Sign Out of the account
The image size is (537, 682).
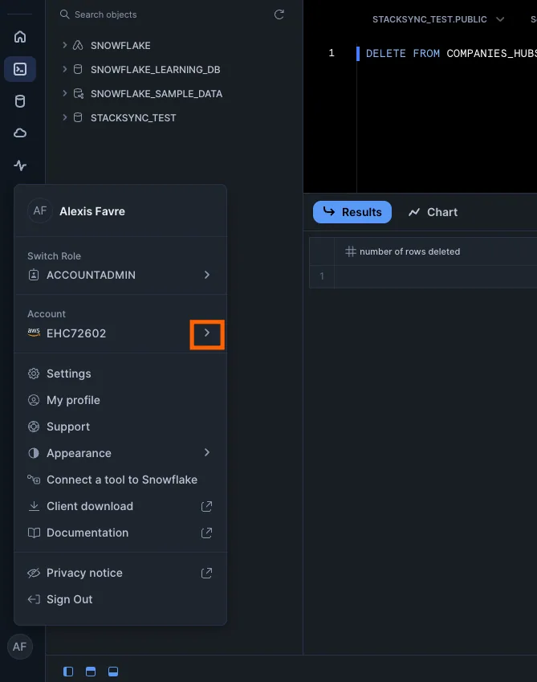pos(120,599)
